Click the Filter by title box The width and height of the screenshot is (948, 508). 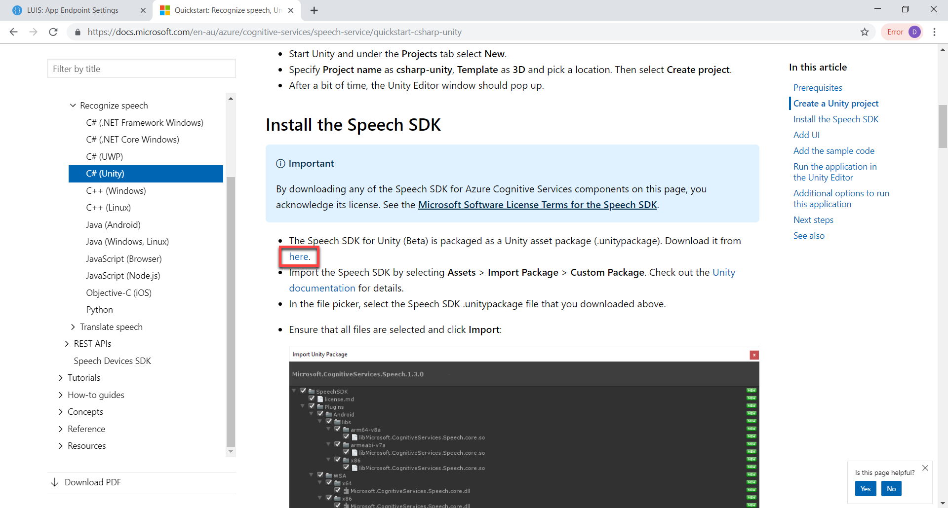142,69
